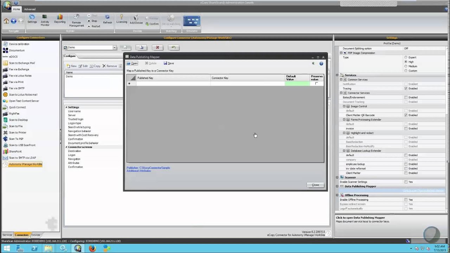Collapse Common Services group
This screenshot has height=253, width=450.
click(x=341, y=80)
